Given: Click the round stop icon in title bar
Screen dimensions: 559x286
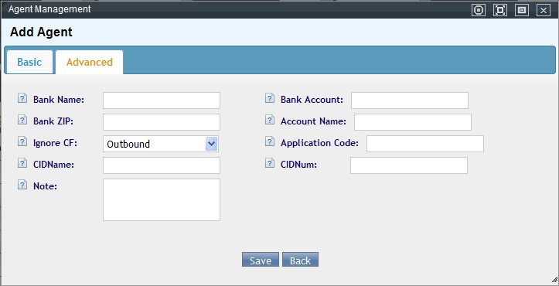Looking at the screenshot, I should (479, 10).
